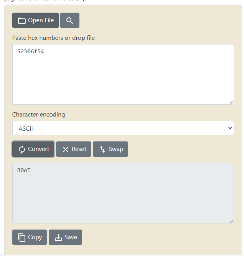Click the "Paste hex numbers or drop file" label
Image resolution: width=244 pixels, height=256 pixels.
pyautogui.click(x=53, y=38)
